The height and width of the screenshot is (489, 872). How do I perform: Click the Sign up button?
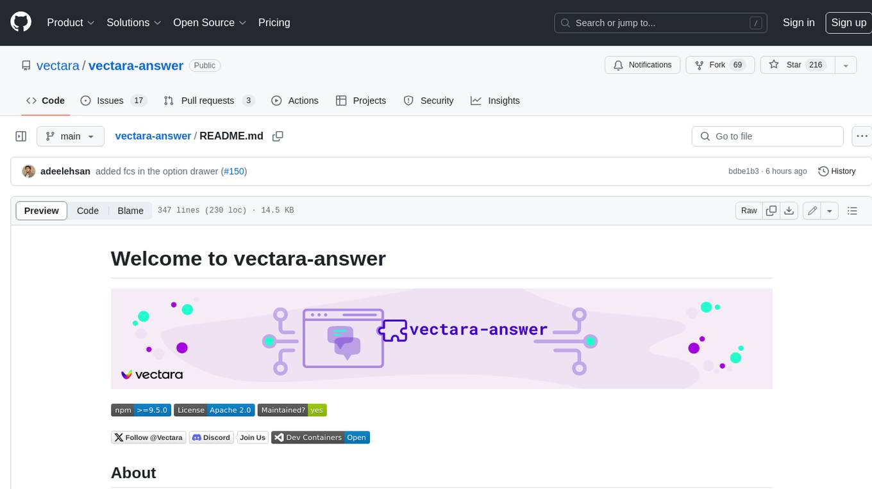(x=848, y=22)
